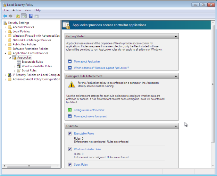Open the View menu

point(28,10)
